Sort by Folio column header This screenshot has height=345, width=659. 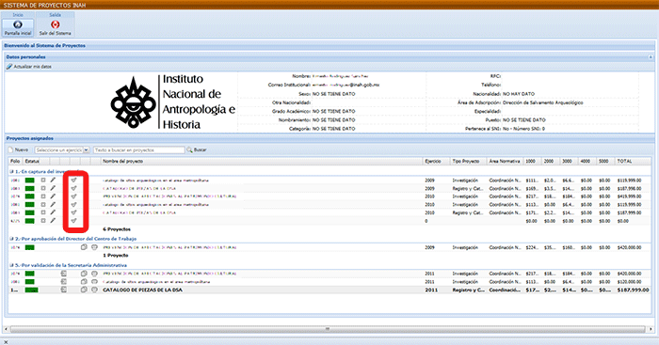(x=15, y=161)
